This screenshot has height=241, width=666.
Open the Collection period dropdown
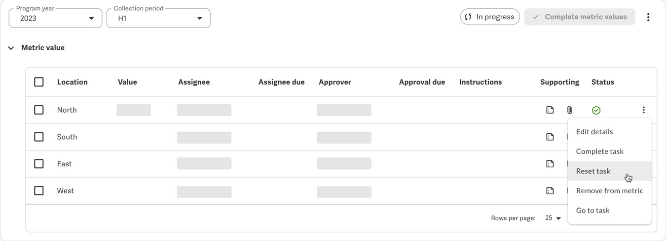click(158, 18)
